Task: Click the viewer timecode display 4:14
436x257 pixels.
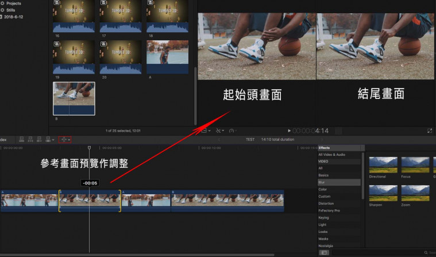Action: coord(311,131)
